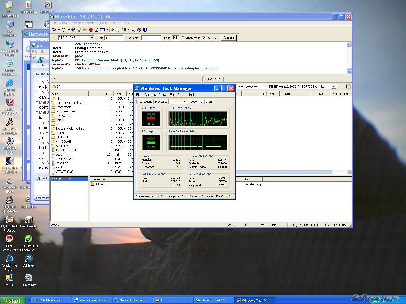Click log pane scroll down arrow
This screenshot has height=304, width=406.
349,72
